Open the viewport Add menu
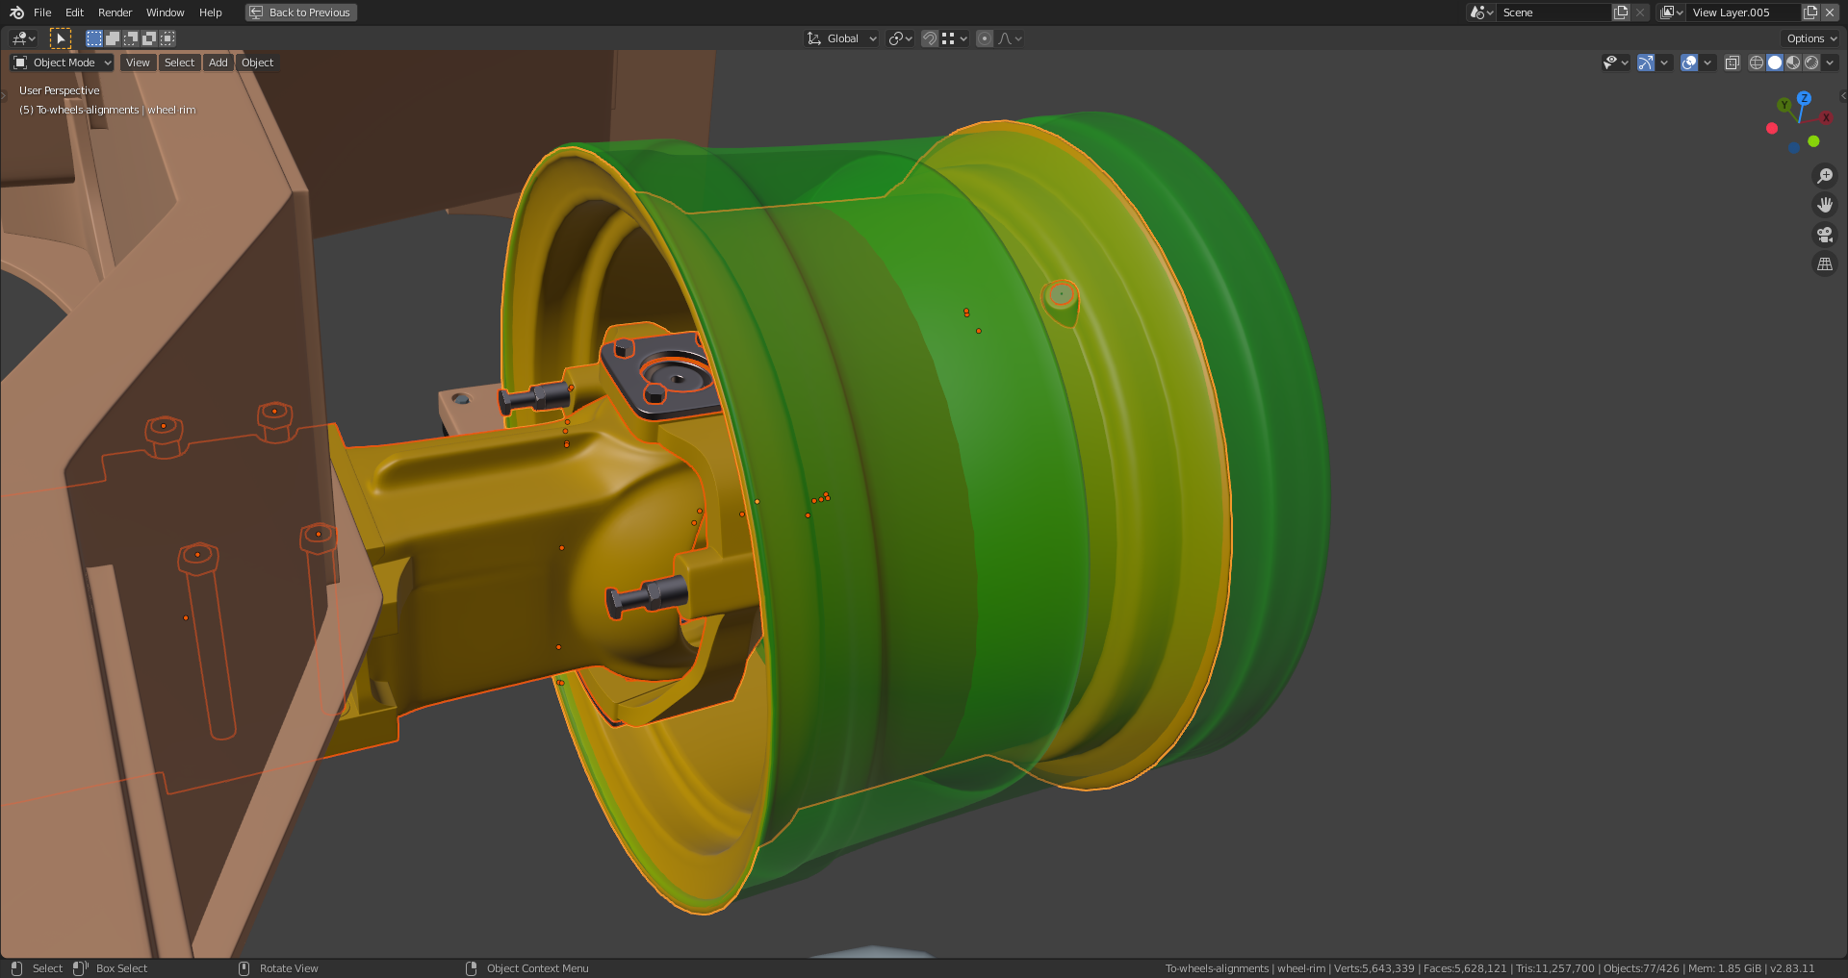Image resolution: width=1848 pixels, height=978 pixels. click(218, 63)
